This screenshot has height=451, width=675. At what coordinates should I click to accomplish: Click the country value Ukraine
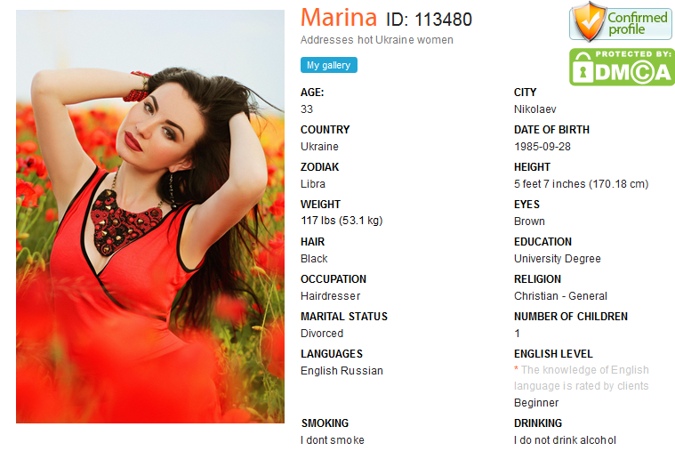[x=319, y=147]
